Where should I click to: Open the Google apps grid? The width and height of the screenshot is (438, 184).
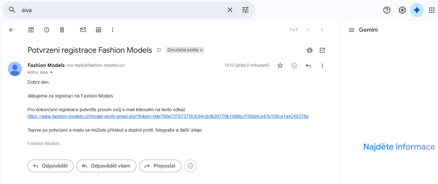[432, 10]
